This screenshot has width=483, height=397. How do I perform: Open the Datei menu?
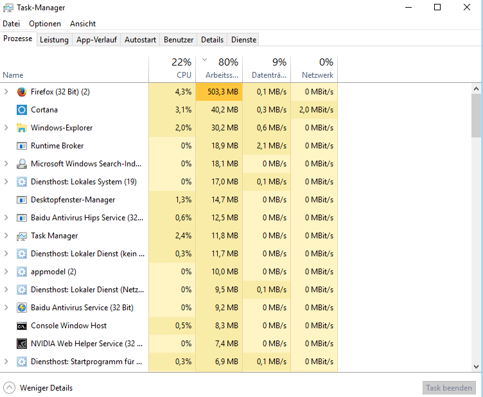pos(12,24)
